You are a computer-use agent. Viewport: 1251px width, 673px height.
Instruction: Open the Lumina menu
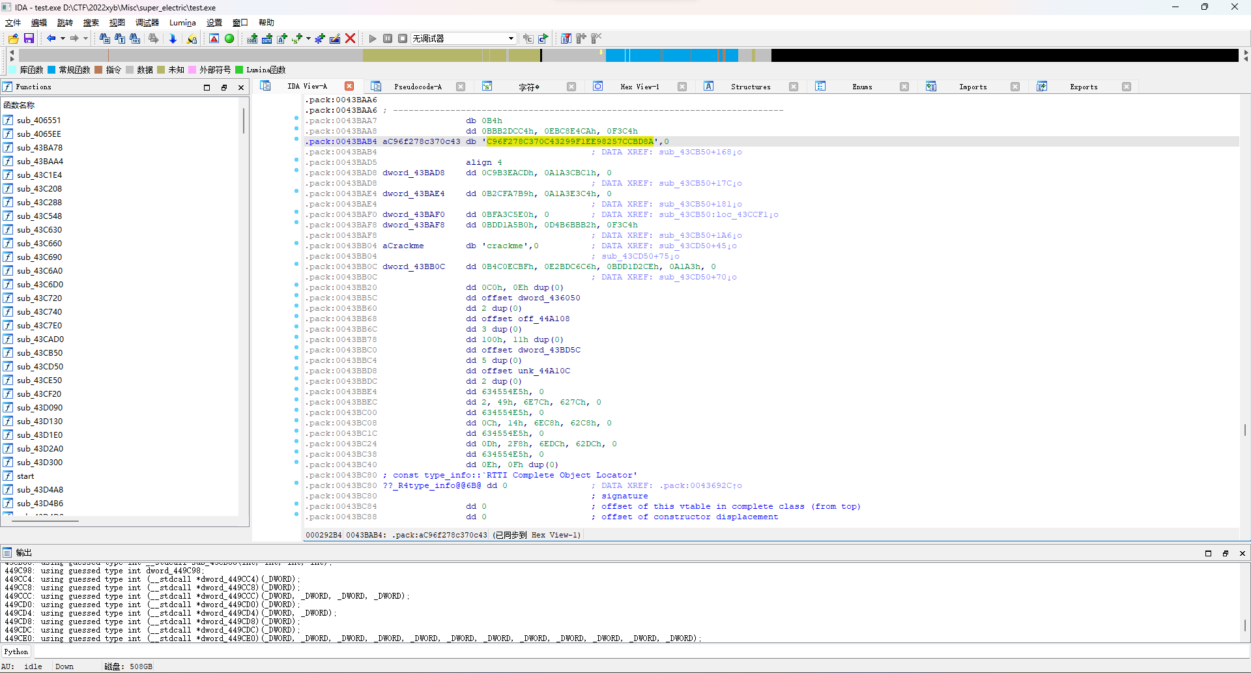tap(182, 23)
